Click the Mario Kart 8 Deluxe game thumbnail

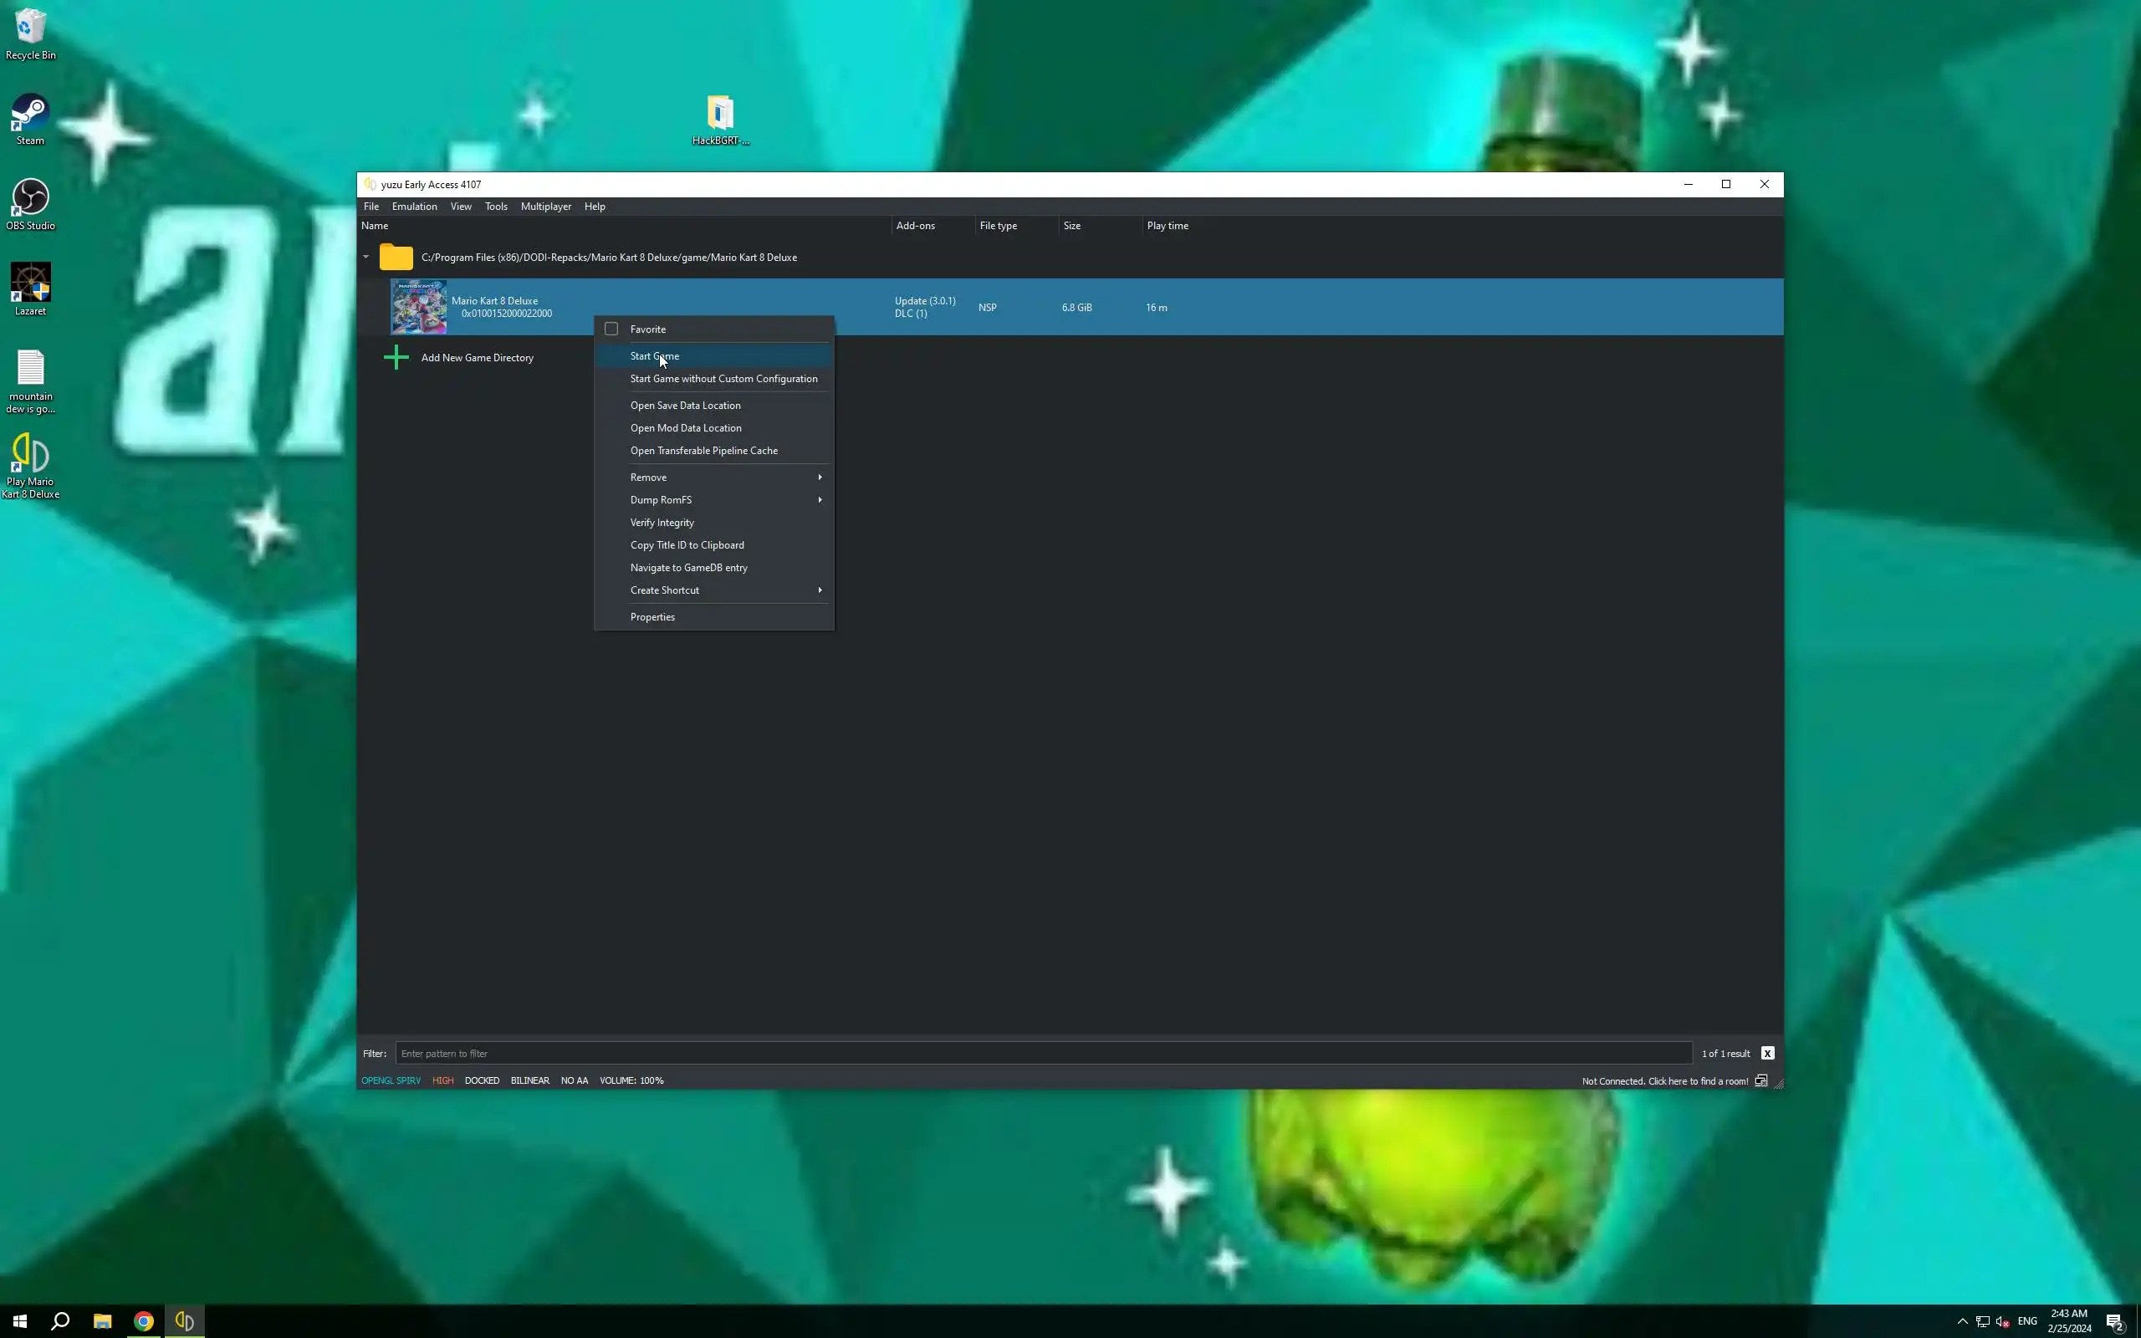[418, 307]
